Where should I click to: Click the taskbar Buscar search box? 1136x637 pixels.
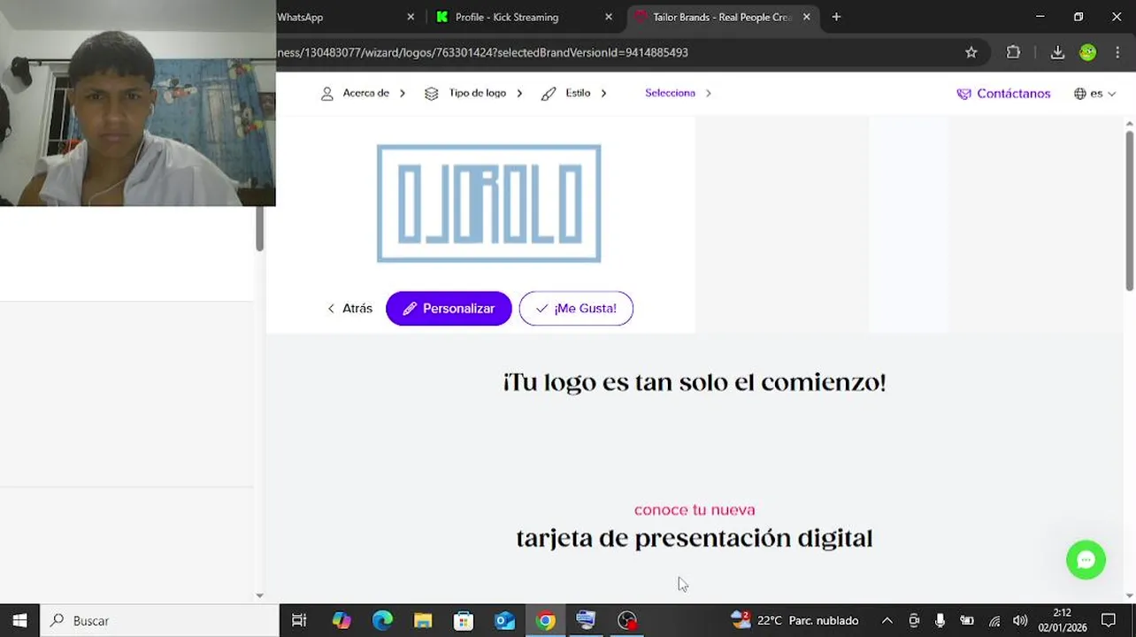click(x=159, y=620)
